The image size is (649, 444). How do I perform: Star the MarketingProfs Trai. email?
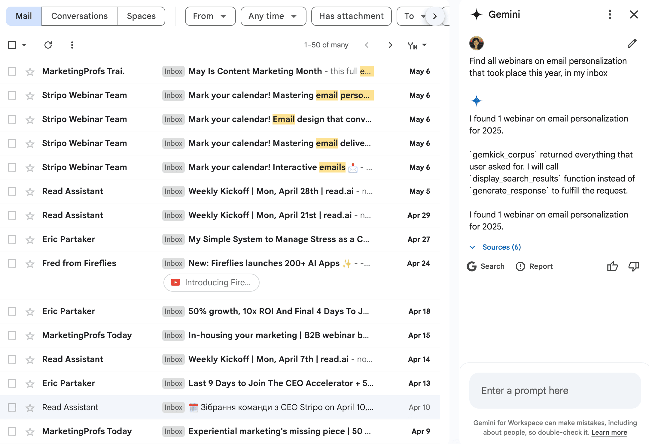pos(29,71)
